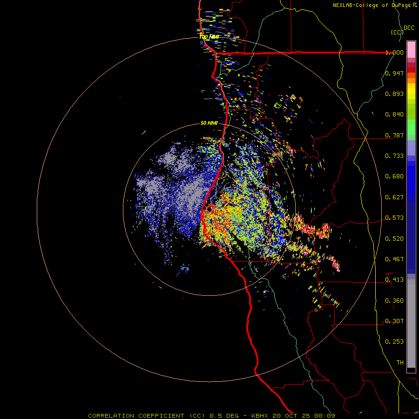Click the CORRELATION COEFFICIENT (CC) caption text
The width and height of the screenshot is (419, 419).
(x=147, y=416)
